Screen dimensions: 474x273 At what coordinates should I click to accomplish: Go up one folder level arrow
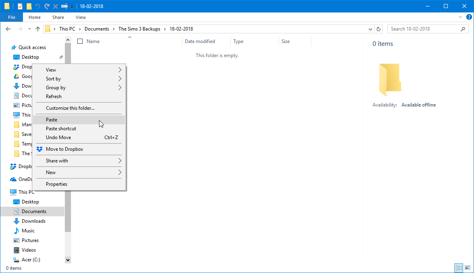(x=38, y=29)
